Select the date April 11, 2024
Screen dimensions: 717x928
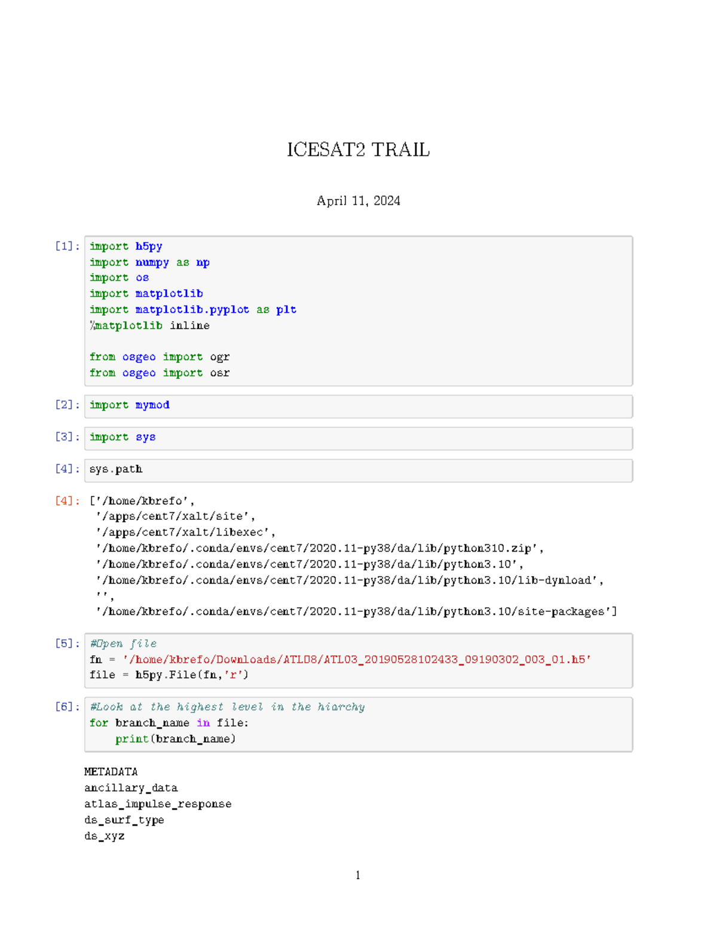[358, 201]
